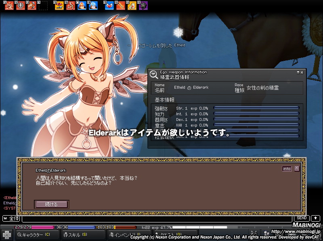Cast the F8 ice magic skill
The image size is (323, 241).
click(93, 6)
